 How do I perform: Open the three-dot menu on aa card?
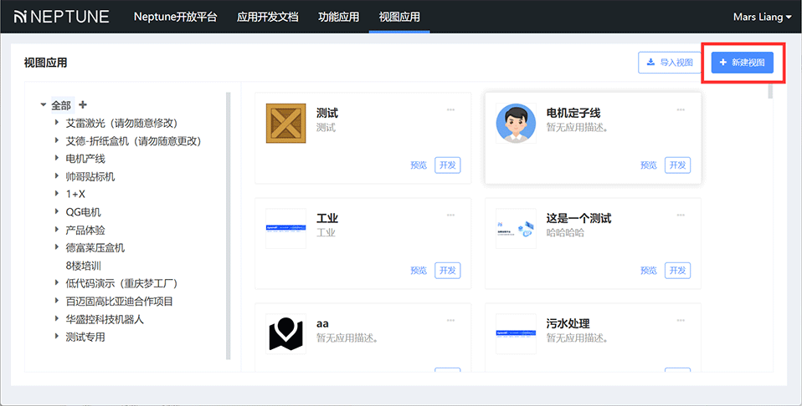pyautogui.click(x=450, y=320)
